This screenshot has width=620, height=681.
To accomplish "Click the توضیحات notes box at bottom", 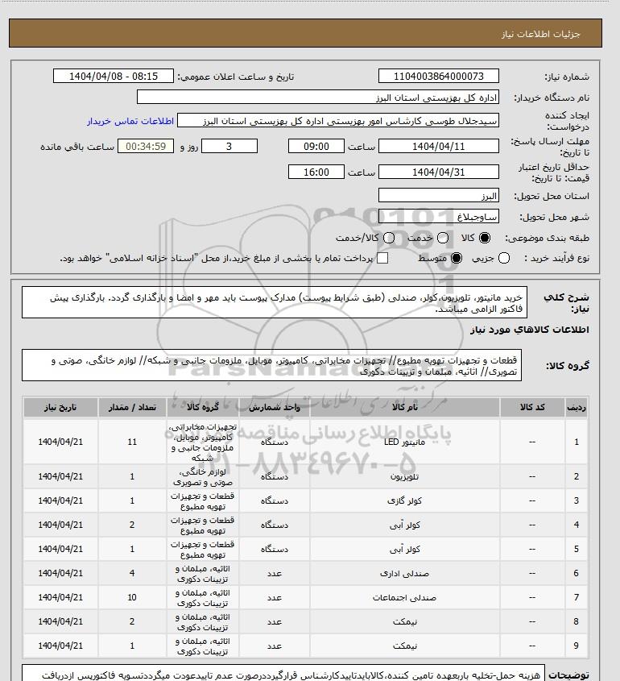I will pyautogui.click(x=283, y=673).
